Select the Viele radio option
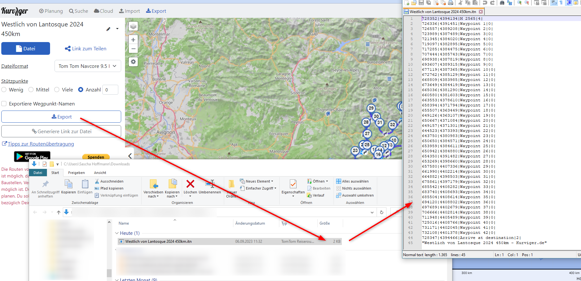This screenshot has width=581, height=281. pos(57,90)
